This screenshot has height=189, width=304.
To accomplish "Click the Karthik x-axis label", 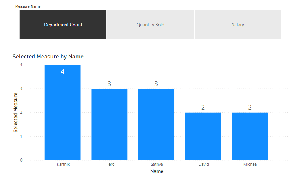I will [x=63, y=165].
